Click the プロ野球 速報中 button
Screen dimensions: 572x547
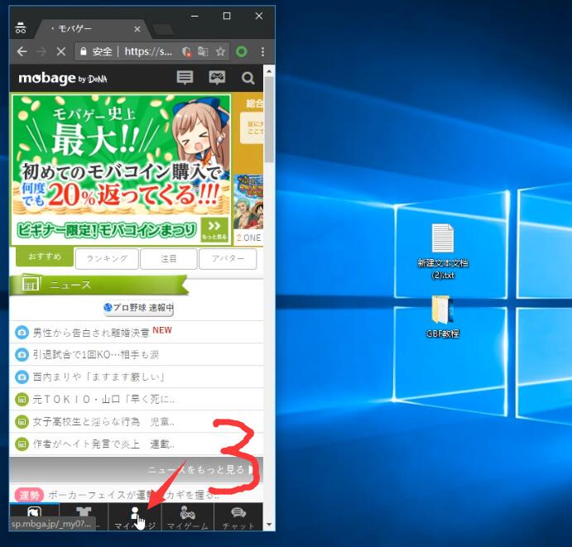(x=138, y=308)
